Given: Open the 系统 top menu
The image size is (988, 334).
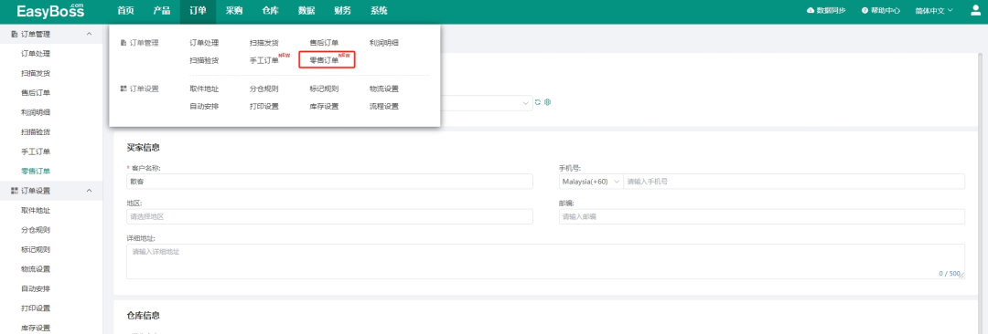Looking at the screenshot, I should (380, 11).
